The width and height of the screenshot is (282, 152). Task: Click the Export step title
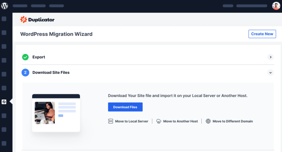tap(39, 57)
